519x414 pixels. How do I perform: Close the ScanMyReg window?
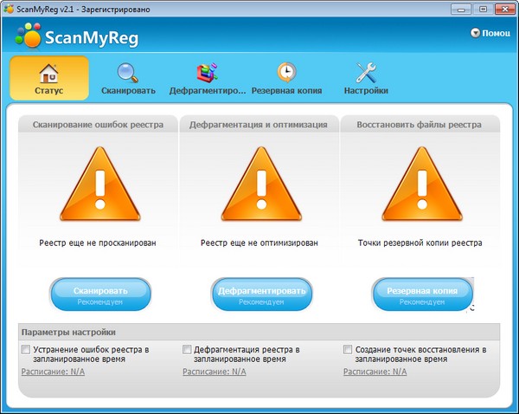(505, 10)
